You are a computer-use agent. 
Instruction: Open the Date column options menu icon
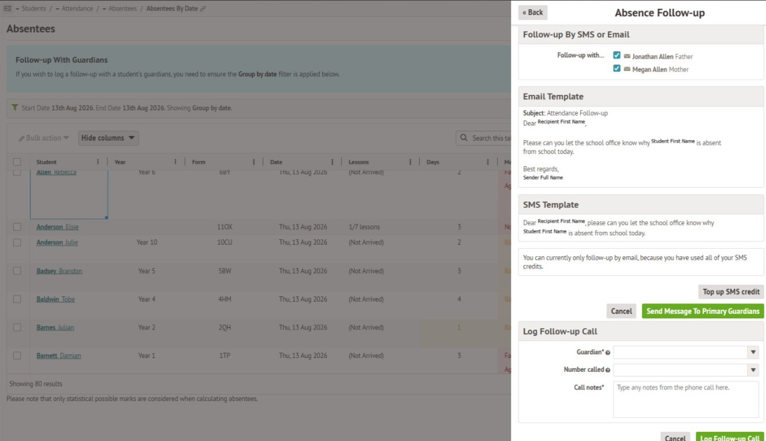click(x=332, y=162)
